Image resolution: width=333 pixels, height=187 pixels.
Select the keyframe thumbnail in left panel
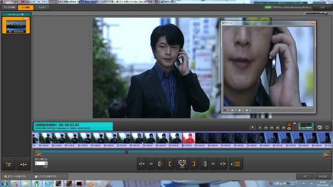coord(16,25)
